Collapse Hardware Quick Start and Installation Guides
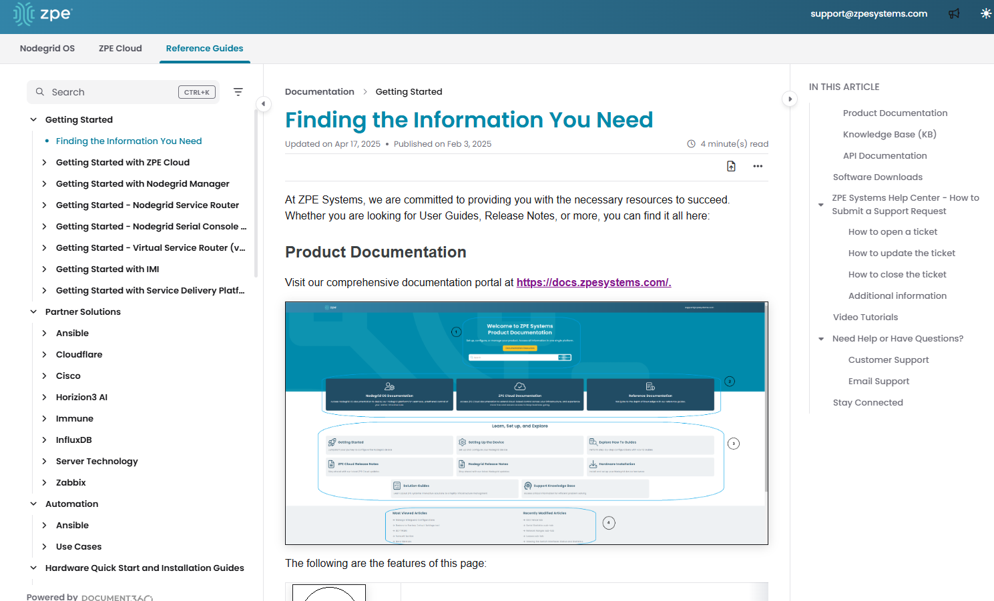 (33, 568)
